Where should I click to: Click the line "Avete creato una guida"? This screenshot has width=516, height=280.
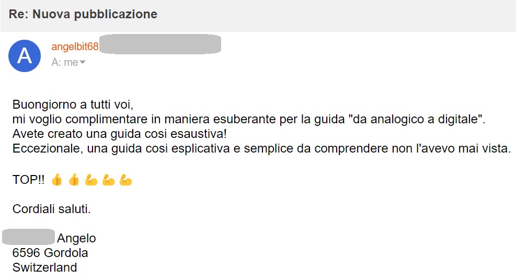coord(119,134)
